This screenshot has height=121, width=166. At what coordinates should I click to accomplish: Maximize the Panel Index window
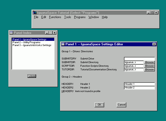(x=50, y=33)
